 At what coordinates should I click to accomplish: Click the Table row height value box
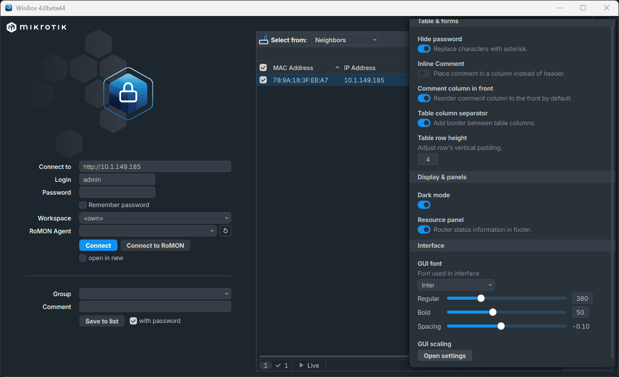click(x=428, y=160)
